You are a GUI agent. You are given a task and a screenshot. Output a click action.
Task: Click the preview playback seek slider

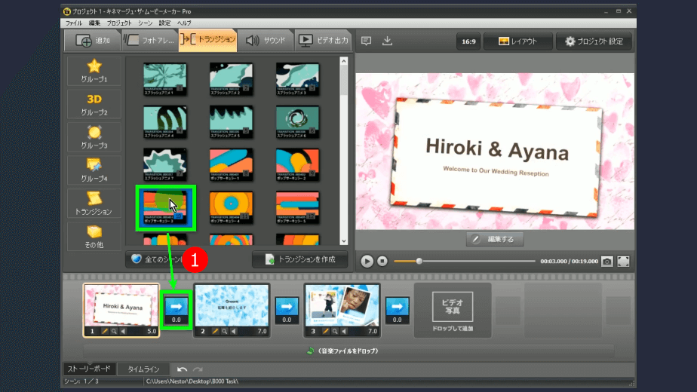coord(464,261)
